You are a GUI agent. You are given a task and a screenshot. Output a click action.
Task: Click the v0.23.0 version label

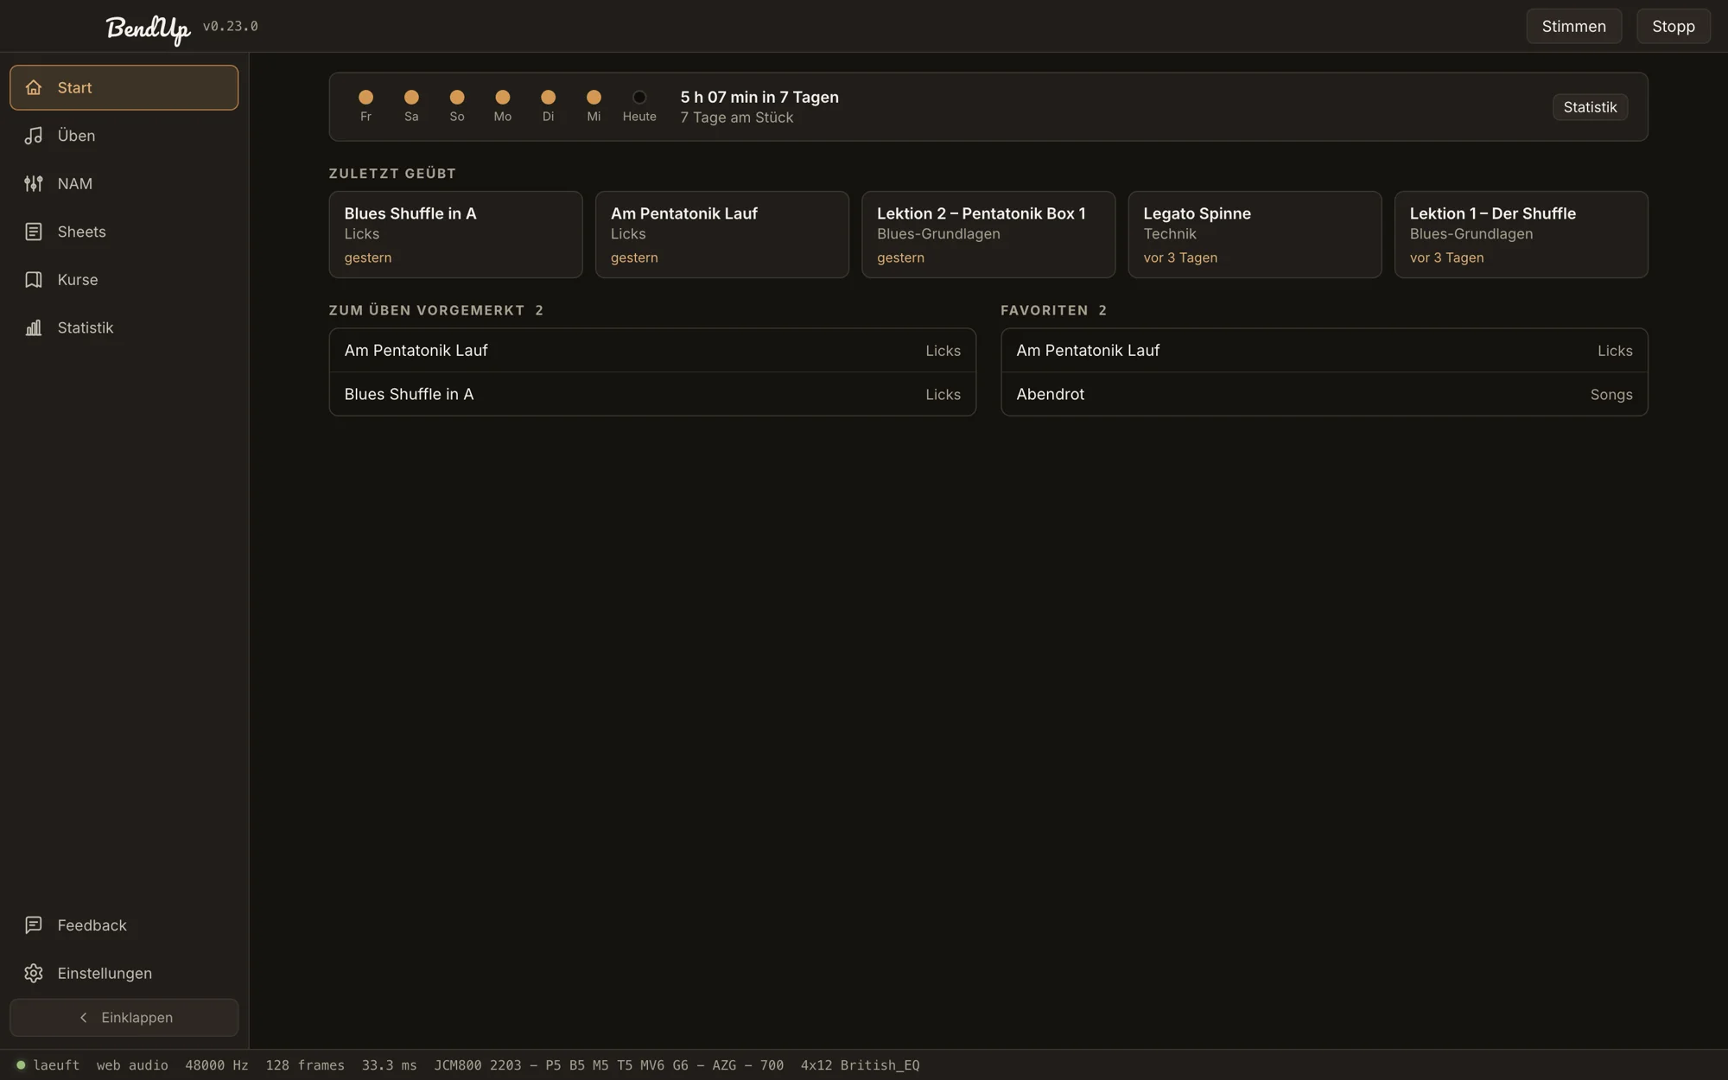231,26
